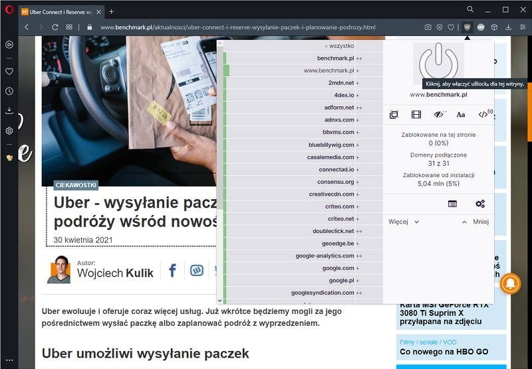Select www.benchmark.pl domain row
The height and width of the screenshot is (369, 532).
[303, 70]
